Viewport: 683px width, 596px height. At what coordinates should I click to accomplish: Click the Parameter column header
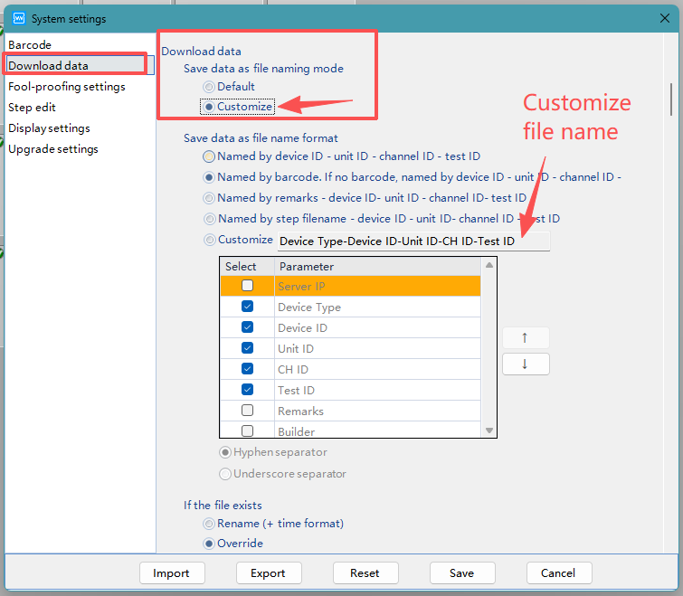(377, 267)
